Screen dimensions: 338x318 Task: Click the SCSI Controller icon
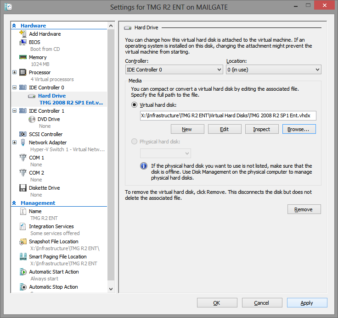pyautogui.click(x=23, y=134)
